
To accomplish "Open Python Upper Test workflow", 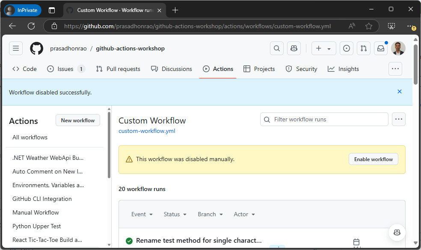I will tap(36, 226).
